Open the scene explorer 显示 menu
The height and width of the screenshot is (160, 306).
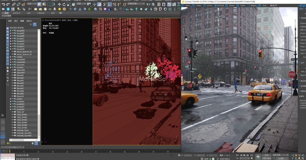16,21
